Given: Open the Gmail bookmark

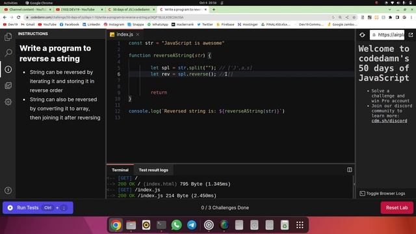Looking at the screenshot, I should [x=28, y=25].
